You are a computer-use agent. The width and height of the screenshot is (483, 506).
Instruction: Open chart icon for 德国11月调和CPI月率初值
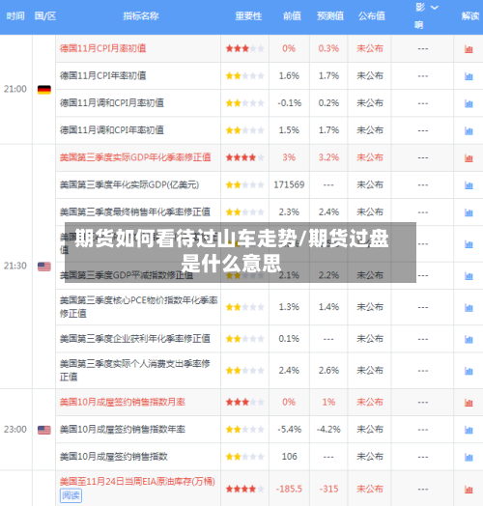[469, 103]
